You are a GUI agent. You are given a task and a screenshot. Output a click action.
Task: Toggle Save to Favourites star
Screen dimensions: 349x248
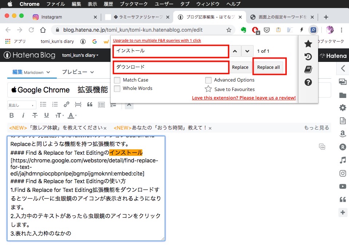point(208,89)
